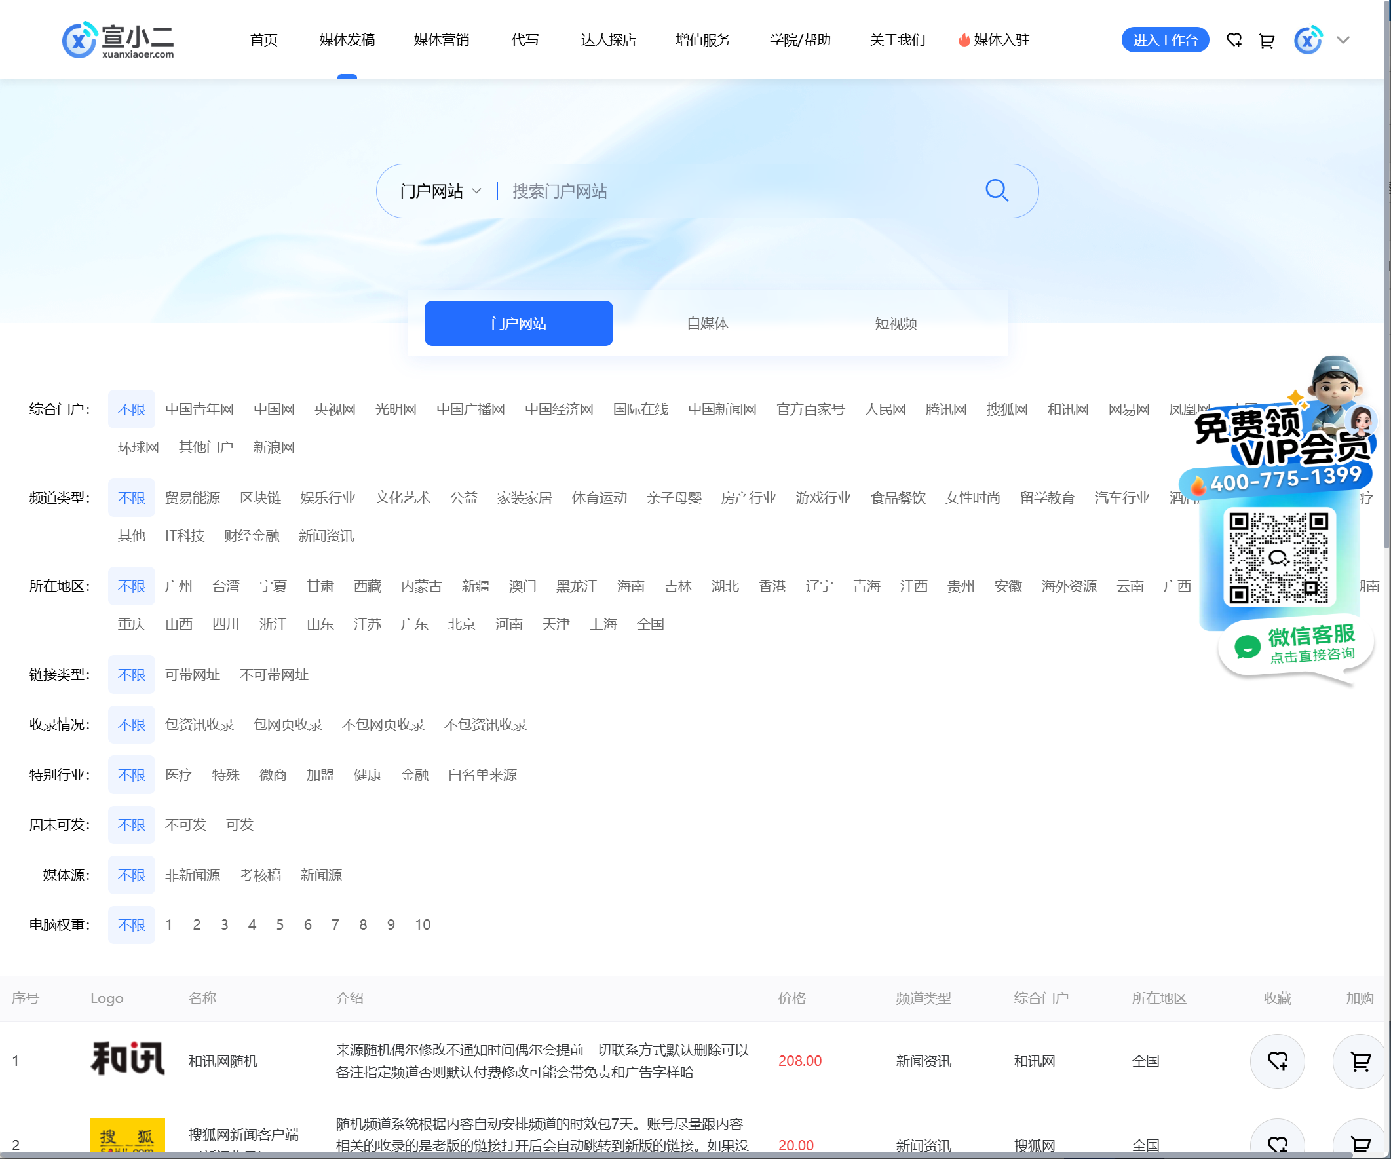Screen dimensions: 1391x1159
Task: Open the 媒体营销 menu item
Action: 441,41
